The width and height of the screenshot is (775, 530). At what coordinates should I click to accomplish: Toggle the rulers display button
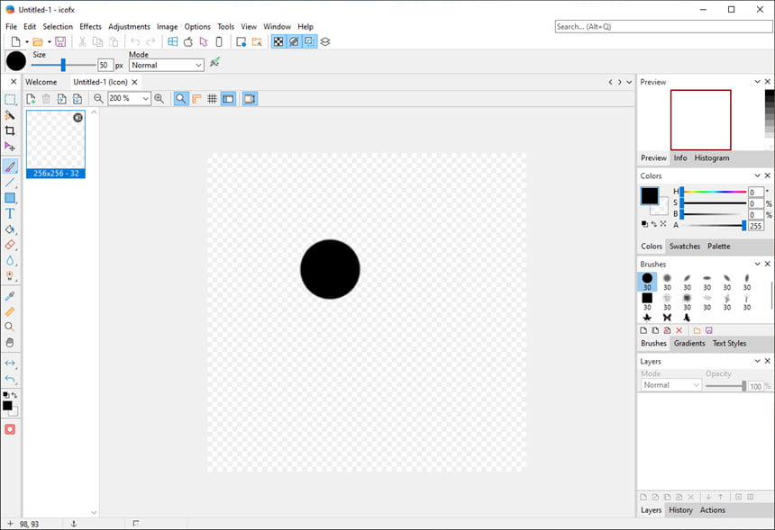[196, 99]
